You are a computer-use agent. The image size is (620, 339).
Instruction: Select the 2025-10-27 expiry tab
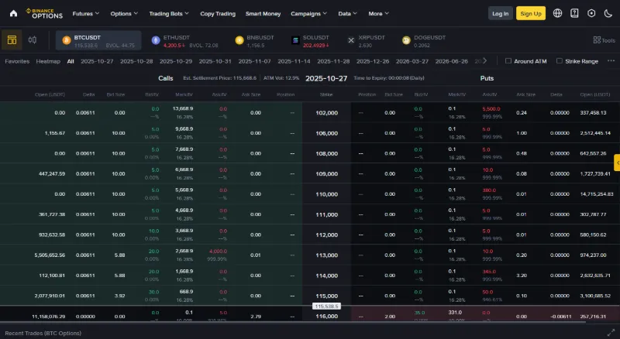pos(97,61)
